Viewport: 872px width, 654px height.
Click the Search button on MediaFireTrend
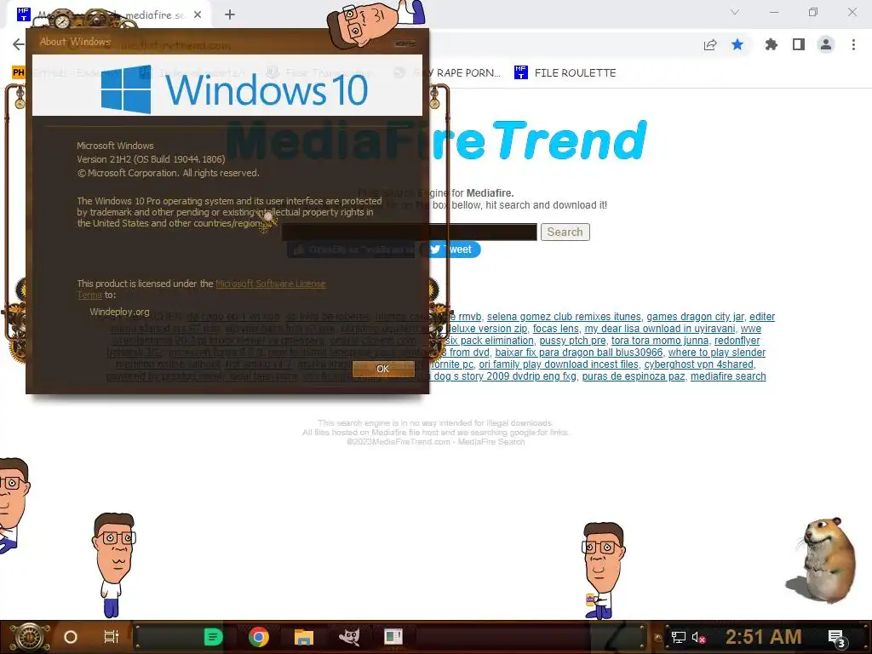pyautogui.click(x=565, y=232)
